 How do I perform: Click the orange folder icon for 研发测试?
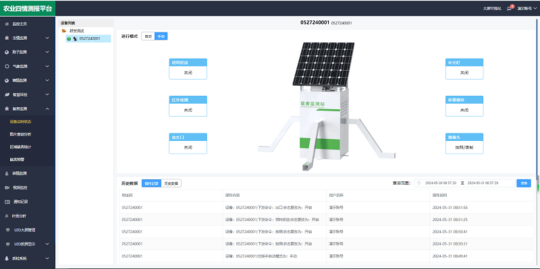63,30
